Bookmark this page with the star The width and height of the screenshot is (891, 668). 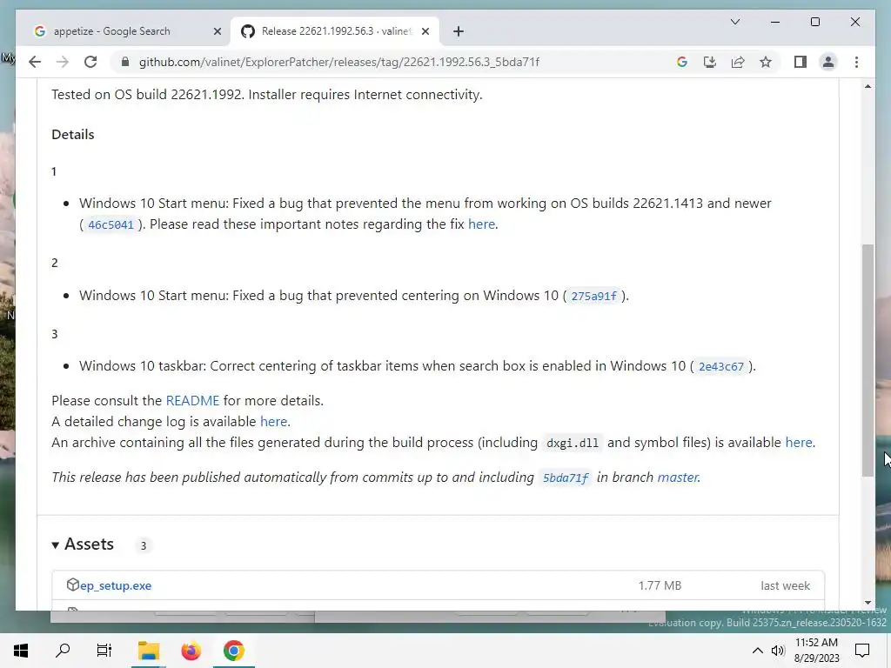766,62
